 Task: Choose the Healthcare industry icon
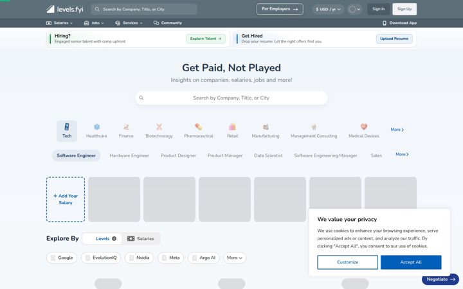96,127
